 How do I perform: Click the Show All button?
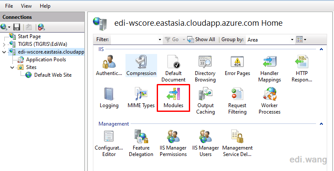(201, 39)
